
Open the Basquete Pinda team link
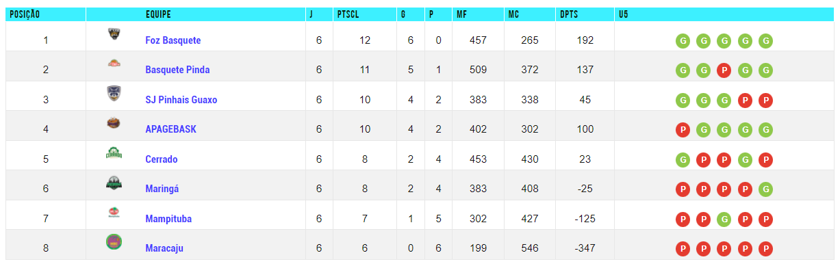click(x=177, y=70)
